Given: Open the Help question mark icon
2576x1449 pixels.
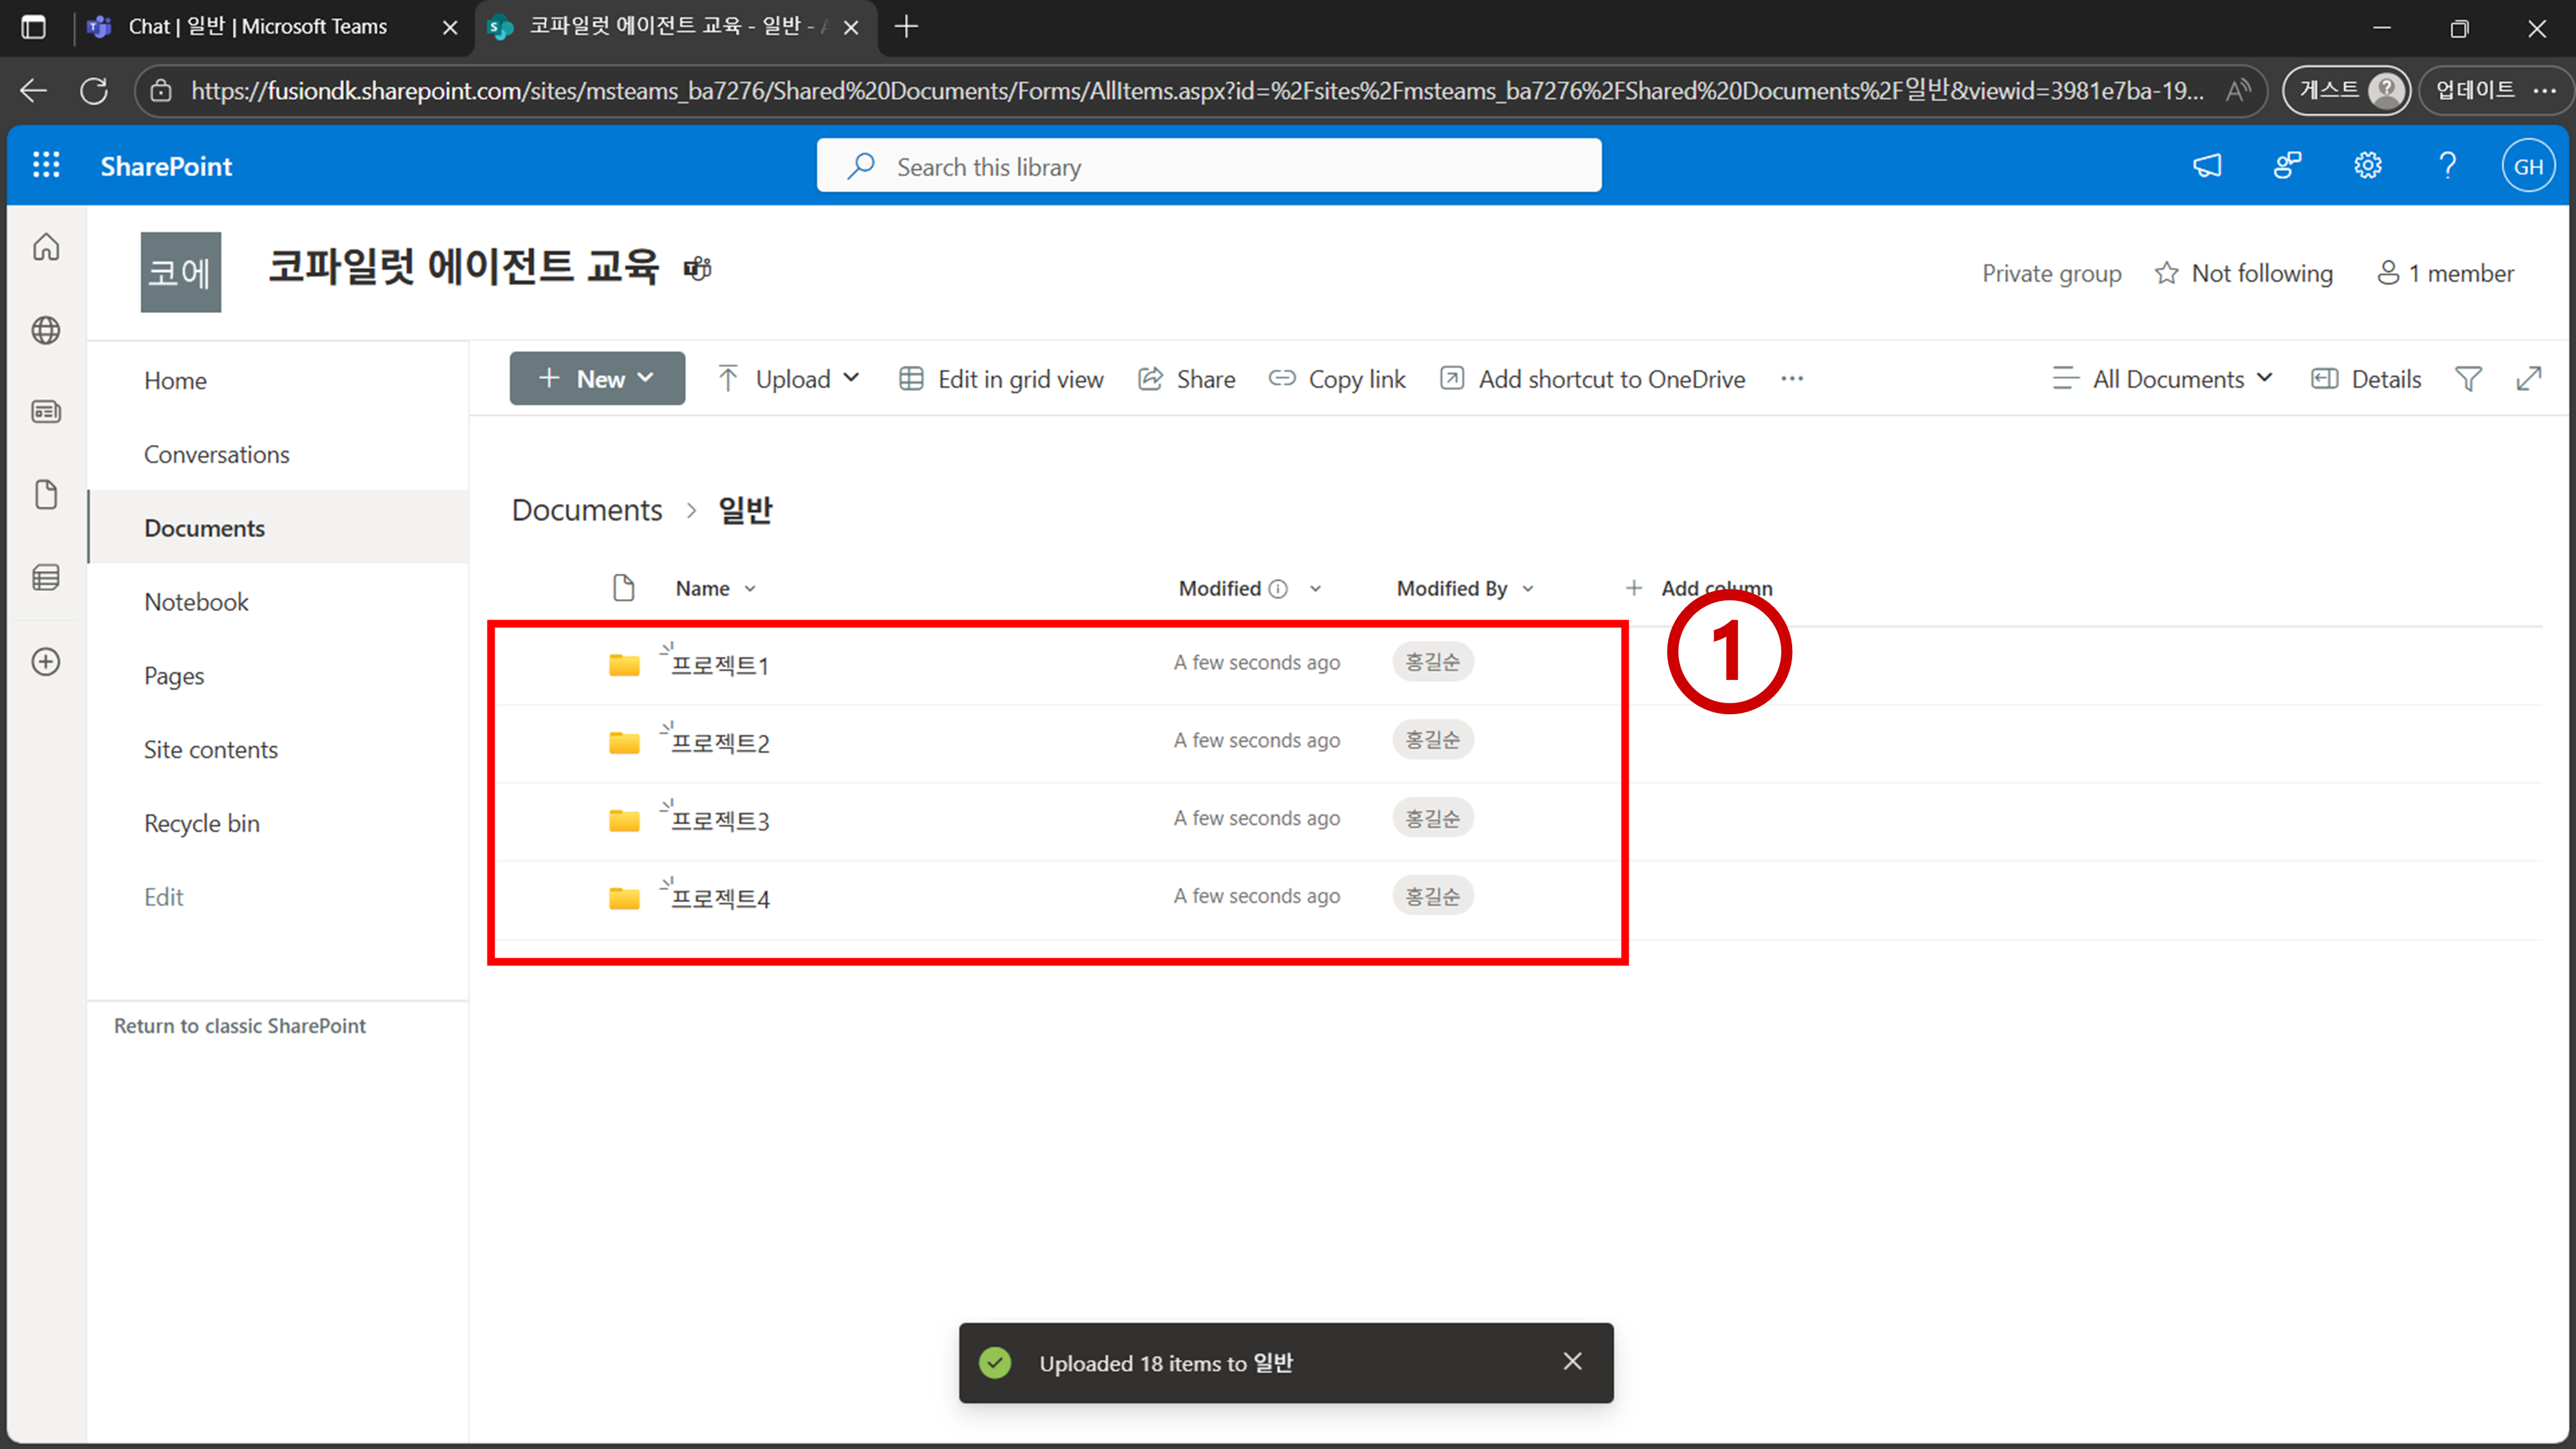Looking at the screenshot, I should [x=2447, y=165].
